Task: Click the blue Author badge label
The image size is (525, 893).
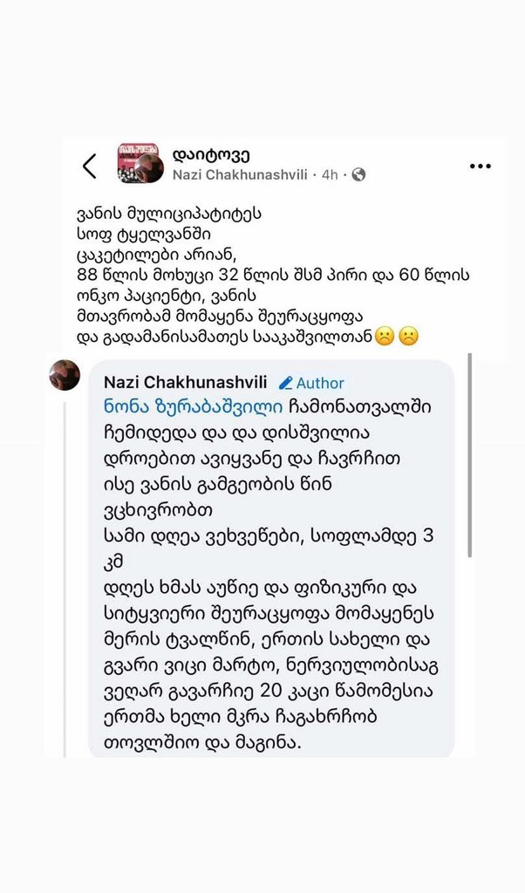Action: (x=320, y=383)
